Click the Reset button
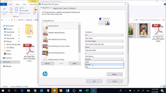Image resolution: width=166 pixels, height=93 pixels. (x=74, y=64)
